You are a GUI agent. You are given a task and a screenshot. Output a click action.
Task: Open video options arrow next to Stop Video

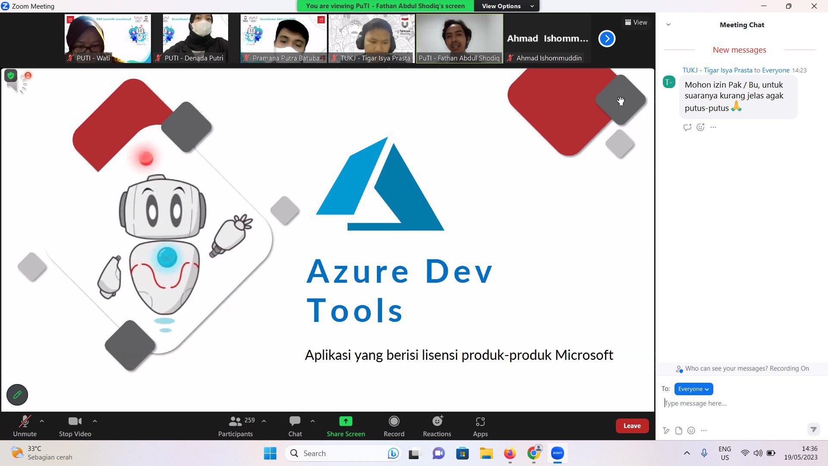pyautogui.click(x=95, y=421)
